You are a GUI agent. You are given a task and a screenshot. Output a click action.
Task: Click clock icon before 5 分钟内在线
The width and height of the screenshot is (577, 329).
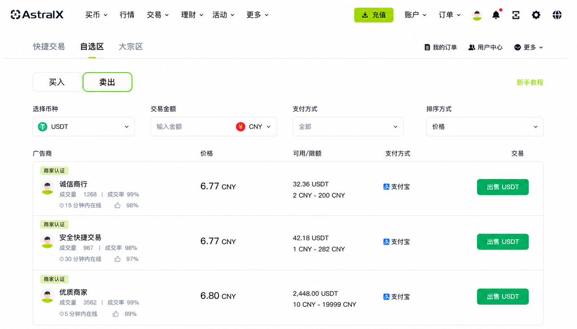pos(62,314)
